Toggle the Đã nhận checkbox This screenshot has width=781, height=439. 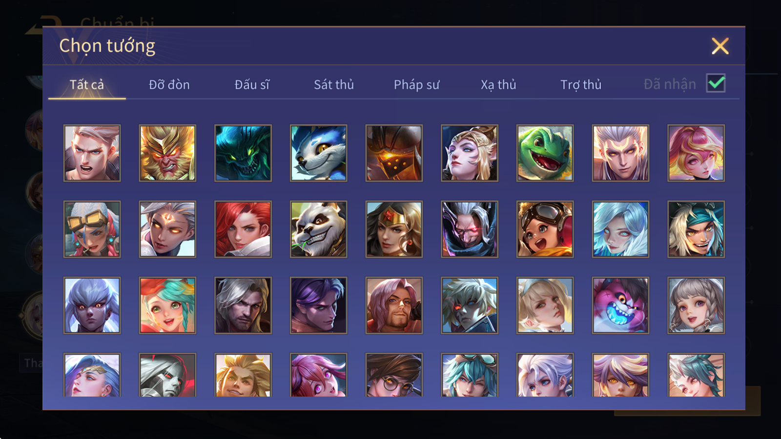point(716,83)
